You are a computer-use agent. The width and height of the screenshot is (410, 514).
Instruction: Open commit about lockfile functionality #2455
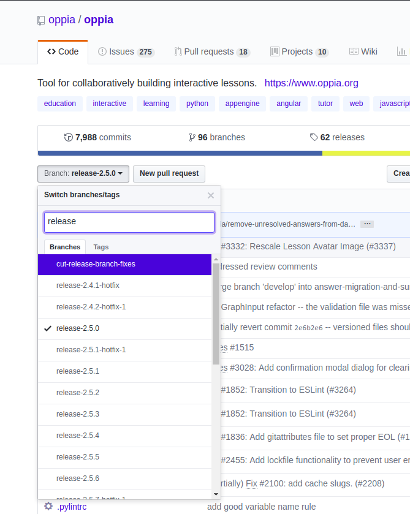(315, 460)
